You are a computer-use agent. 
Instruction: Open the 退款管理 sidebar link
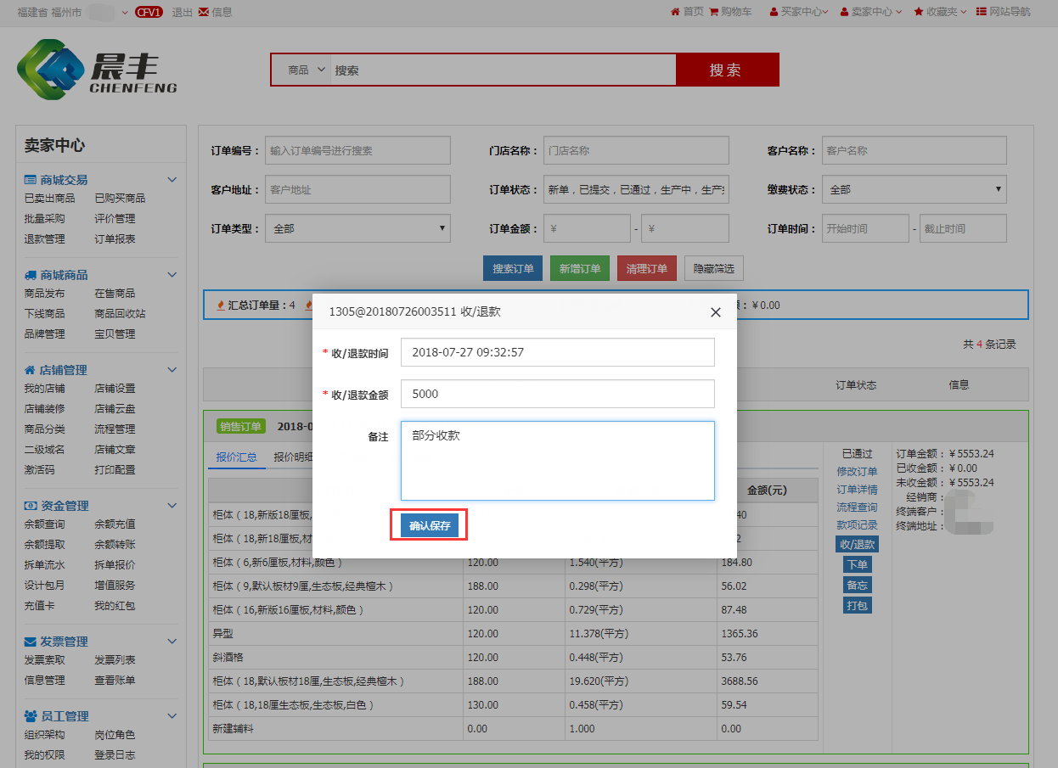coord(44,239)
